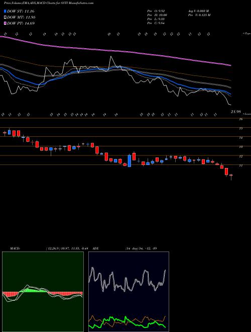Image resolution: width=251 pixels, height=332 pixels.
Task: Click the 'Pre H: 10.00' high value
Action: (157, 15)
